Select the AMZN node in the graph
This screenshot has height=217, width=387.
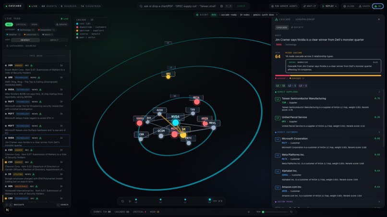205,123
